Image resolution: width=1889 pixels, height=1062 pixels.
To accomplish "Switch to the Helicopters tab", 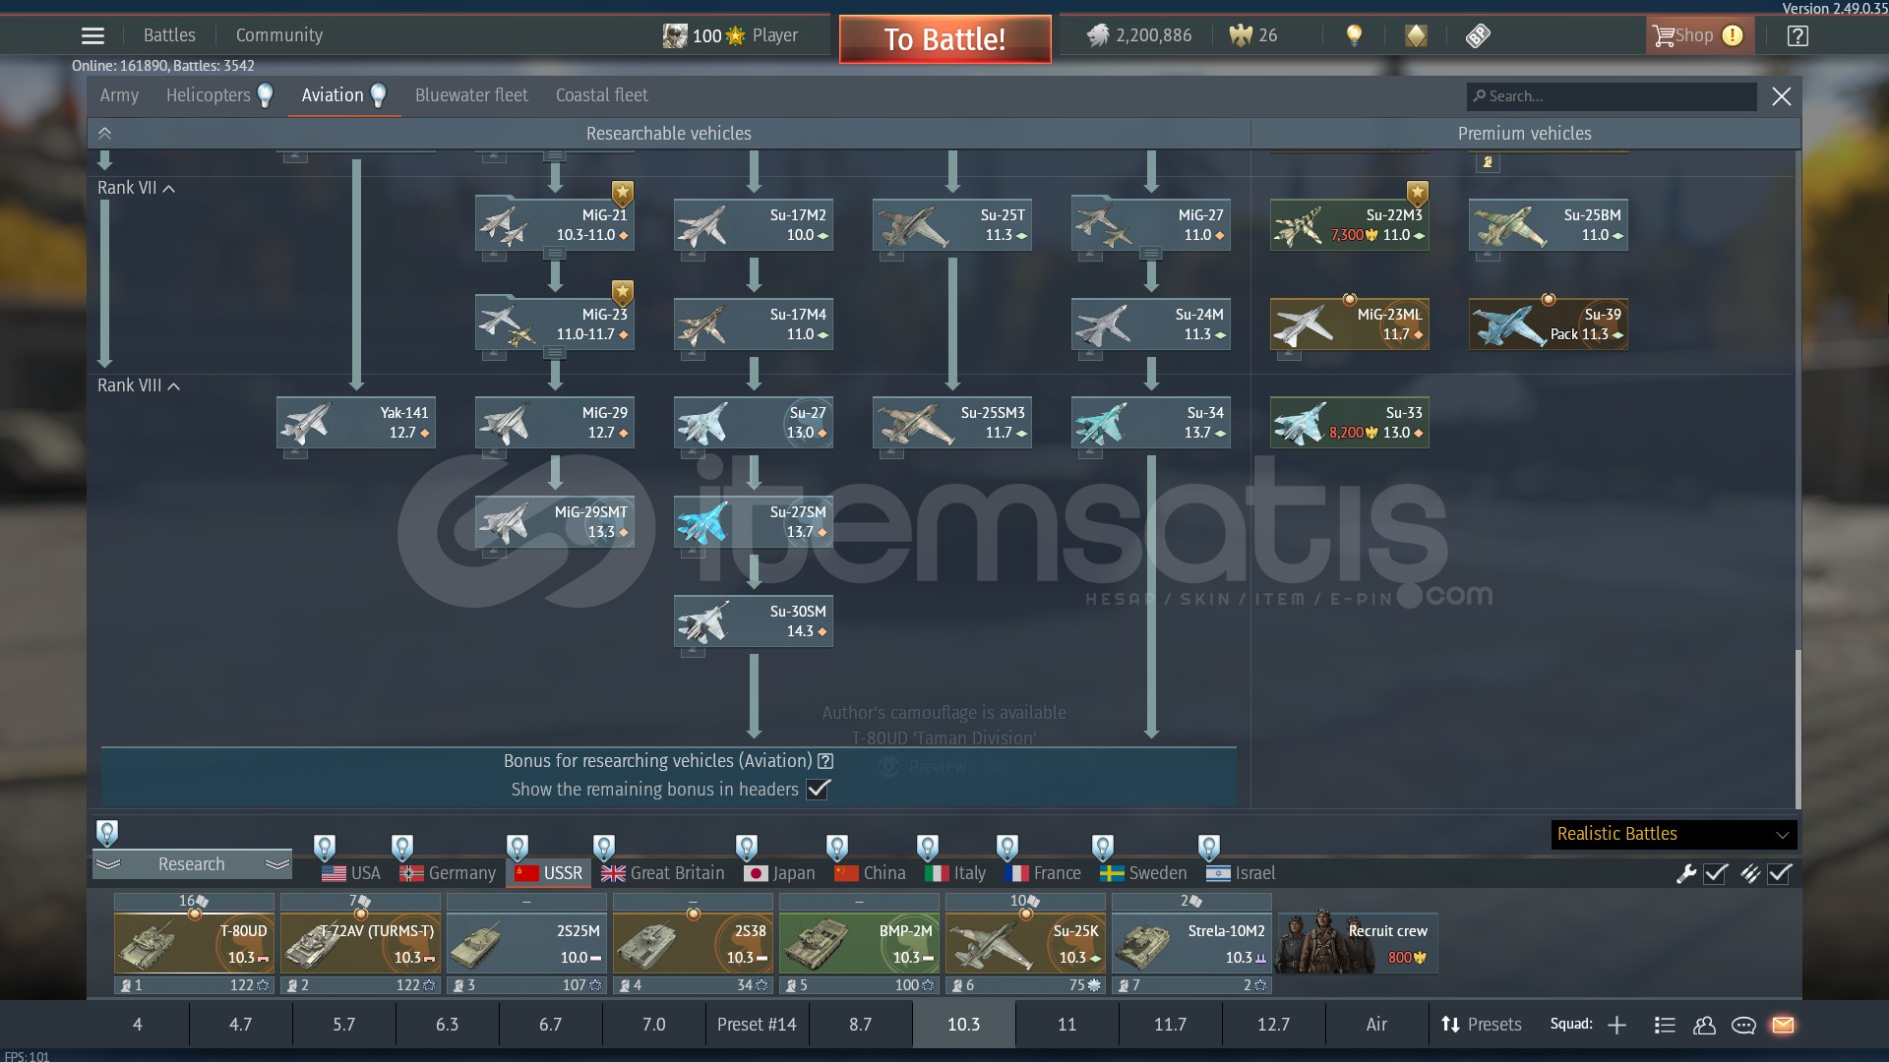I will pyautogui.click(x=209, y=95).
